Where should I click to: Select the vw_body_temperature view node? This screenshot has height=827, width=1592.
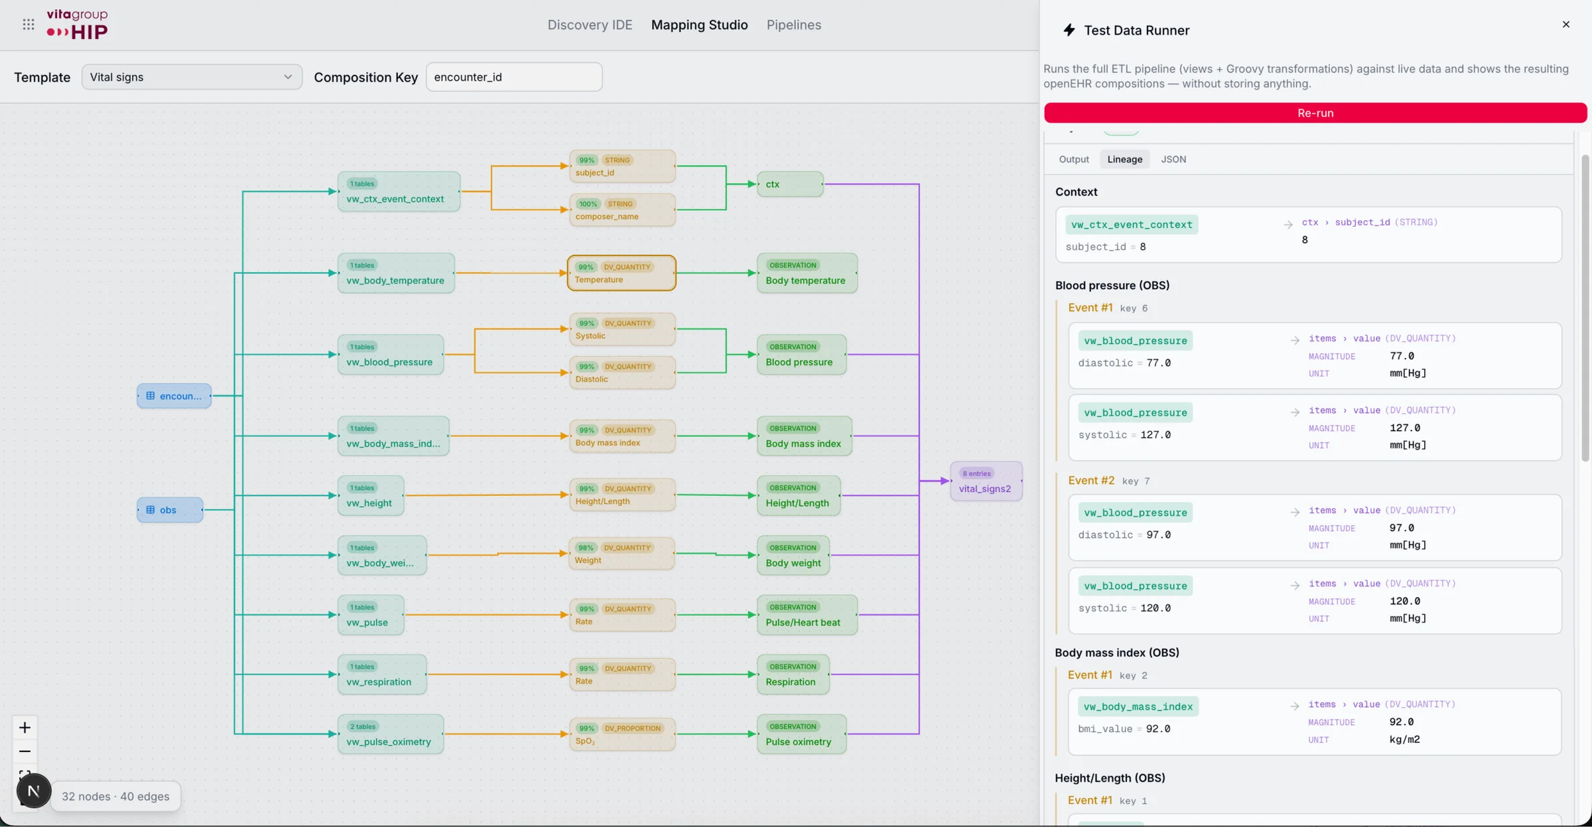(x=396, y=273)
